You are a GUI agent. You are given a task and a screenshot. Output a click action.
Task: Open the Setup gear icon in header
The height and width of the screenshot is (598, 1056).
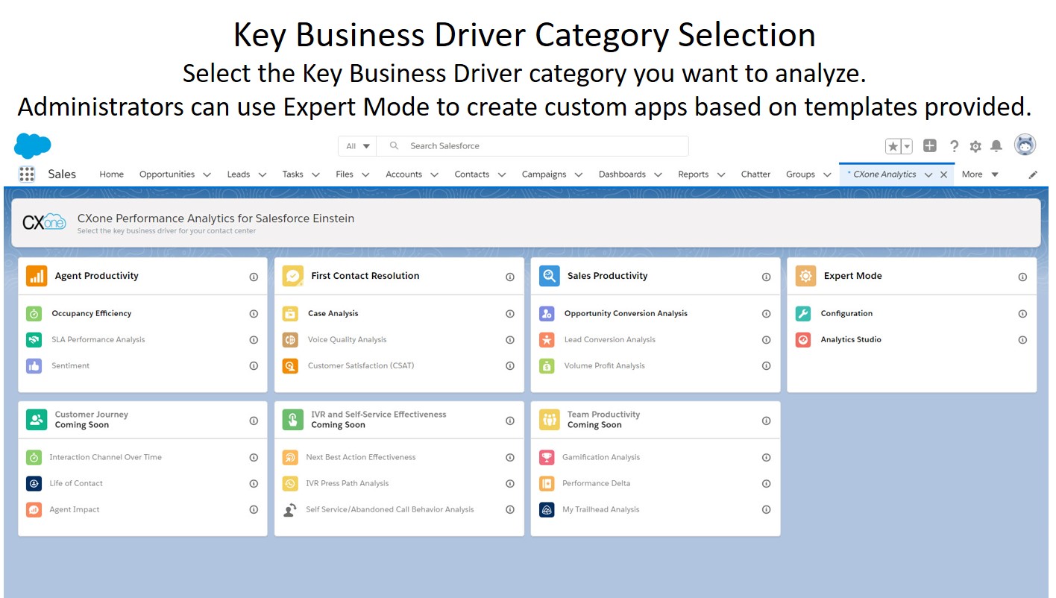975,146
